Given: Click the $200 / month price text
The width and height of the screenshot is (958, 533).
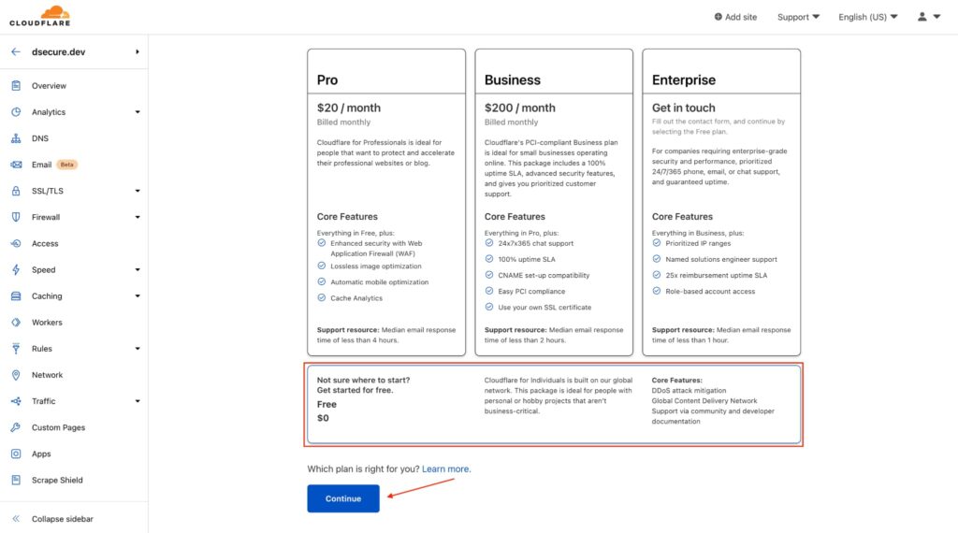Looking at the screenshot, I should point(520,108).
